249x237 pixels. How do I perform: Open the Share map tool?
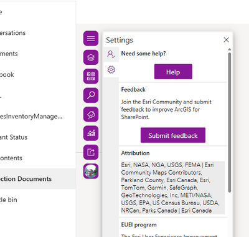91,152
